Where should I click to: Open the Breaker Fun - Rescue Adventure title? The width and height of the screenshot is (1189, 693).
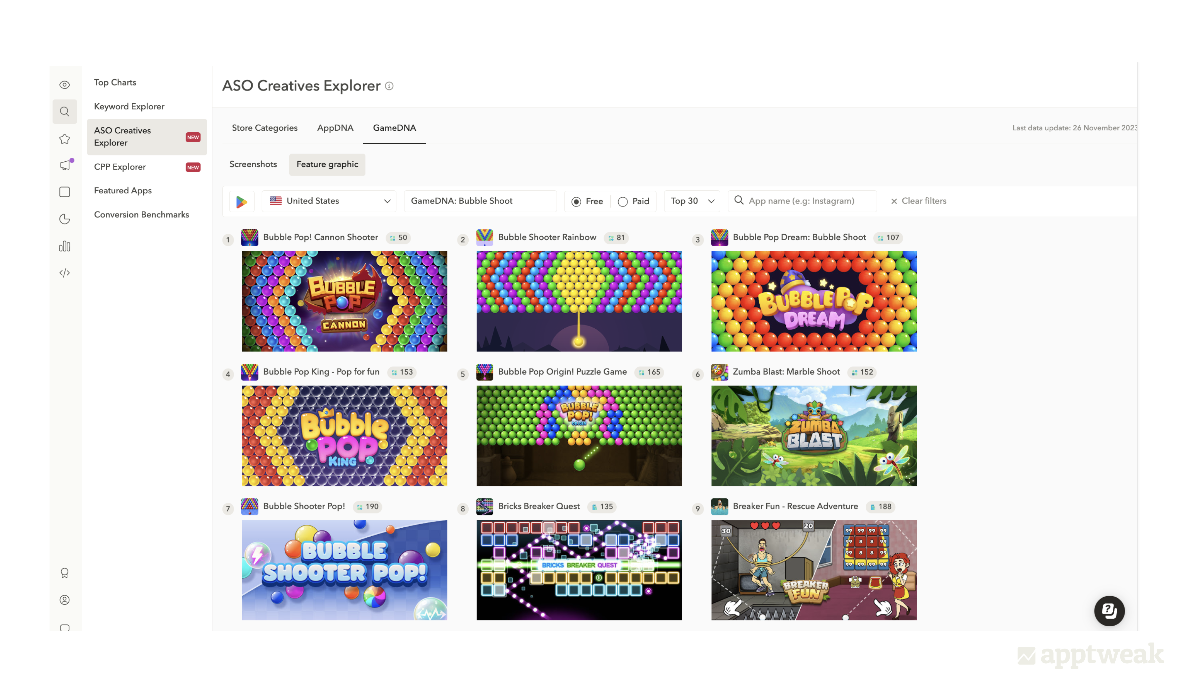click(795, 506)
